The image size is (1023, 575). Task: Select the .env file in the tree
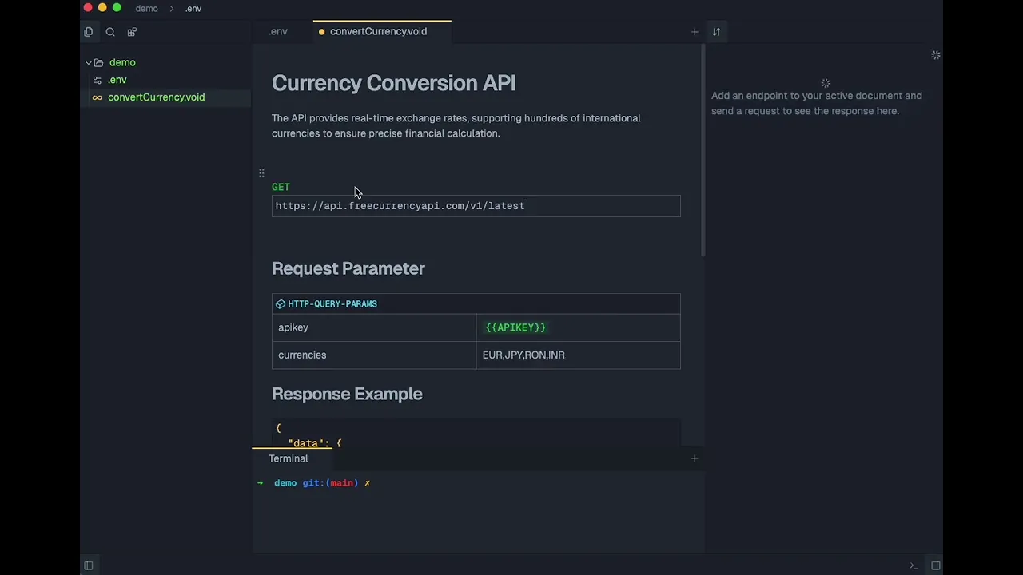(117, 80)
